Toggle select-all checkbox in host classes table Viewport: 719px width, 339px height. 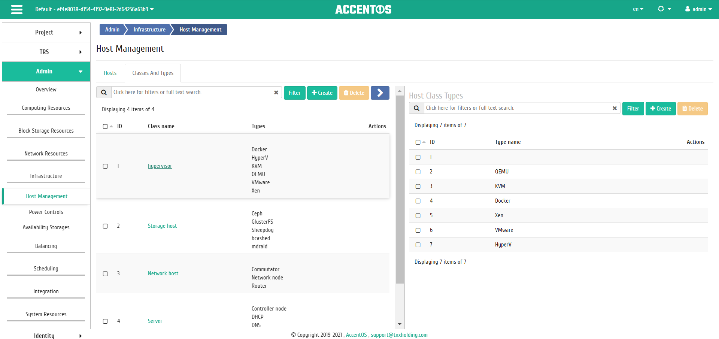[105, 127]
